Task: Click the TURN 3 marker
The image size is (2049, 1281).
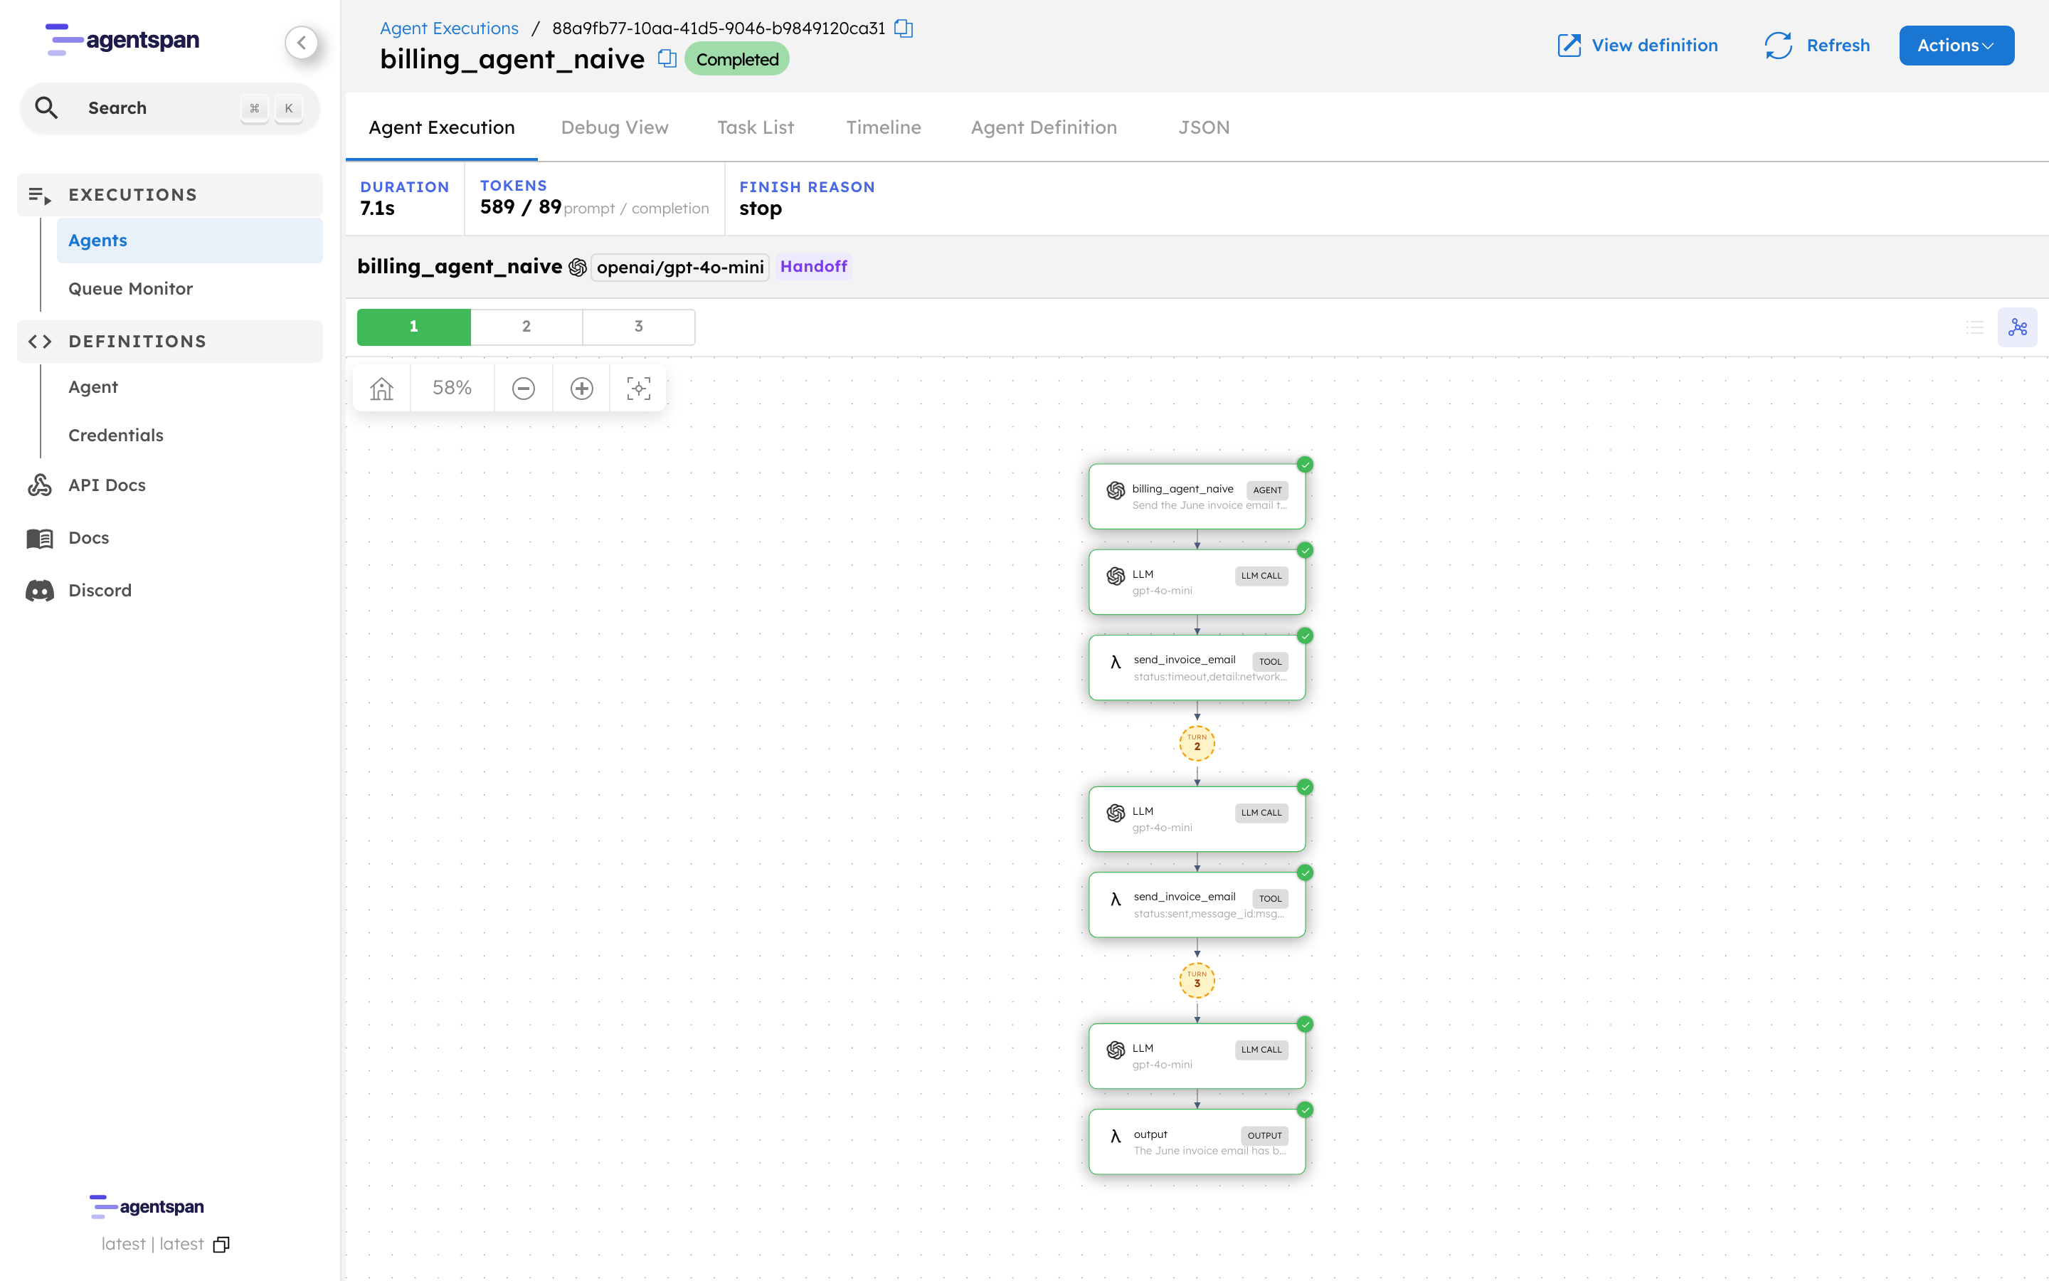Action: click(1197, 980)
